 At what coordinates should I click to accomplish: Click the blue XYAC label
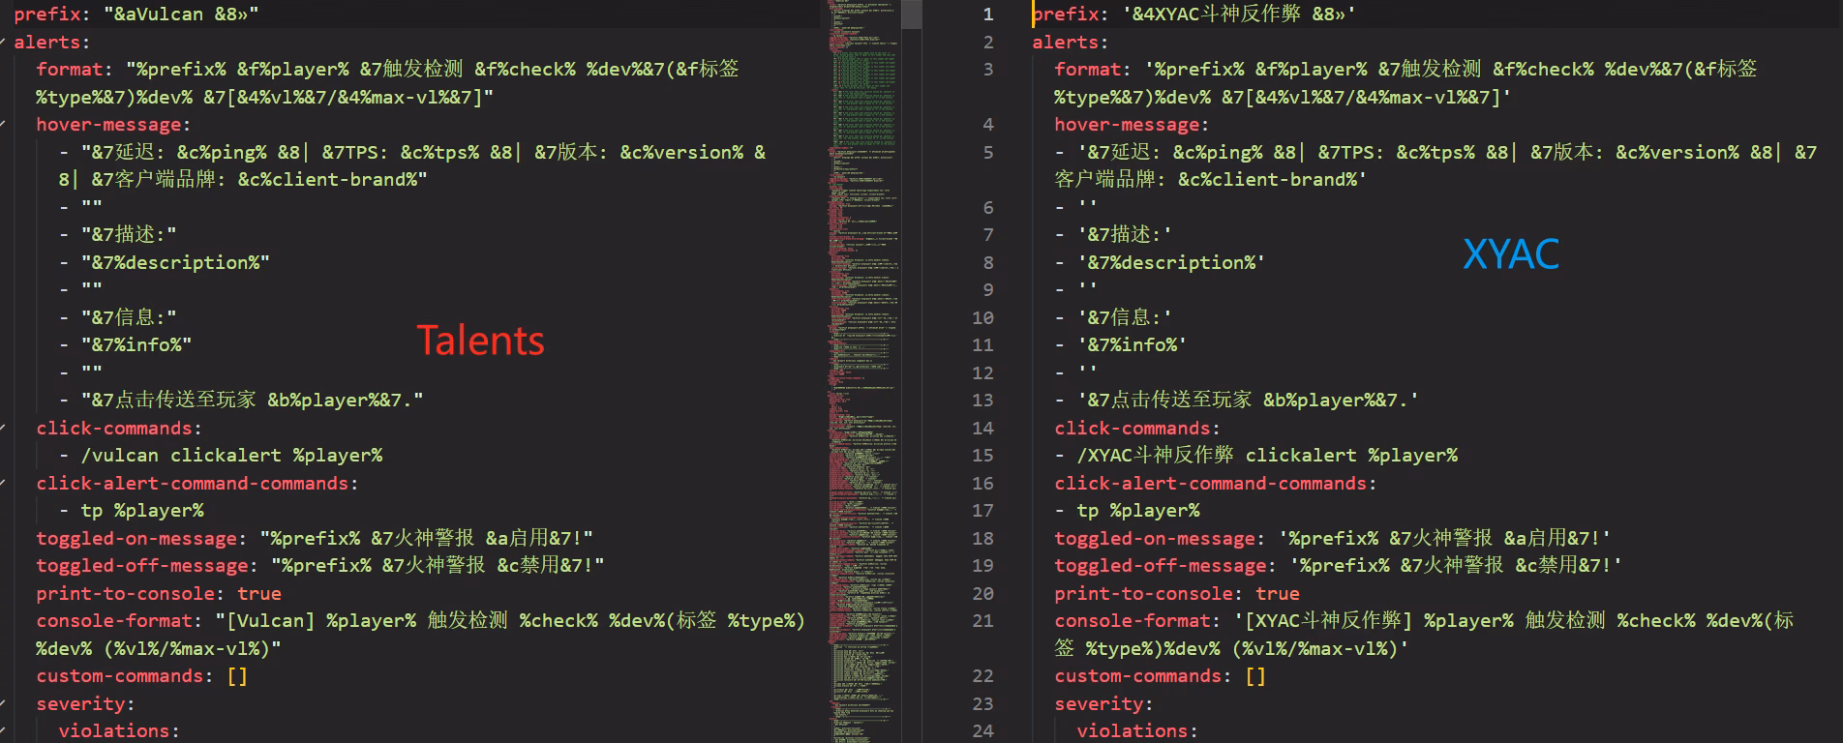click(x=1510, y=254)
